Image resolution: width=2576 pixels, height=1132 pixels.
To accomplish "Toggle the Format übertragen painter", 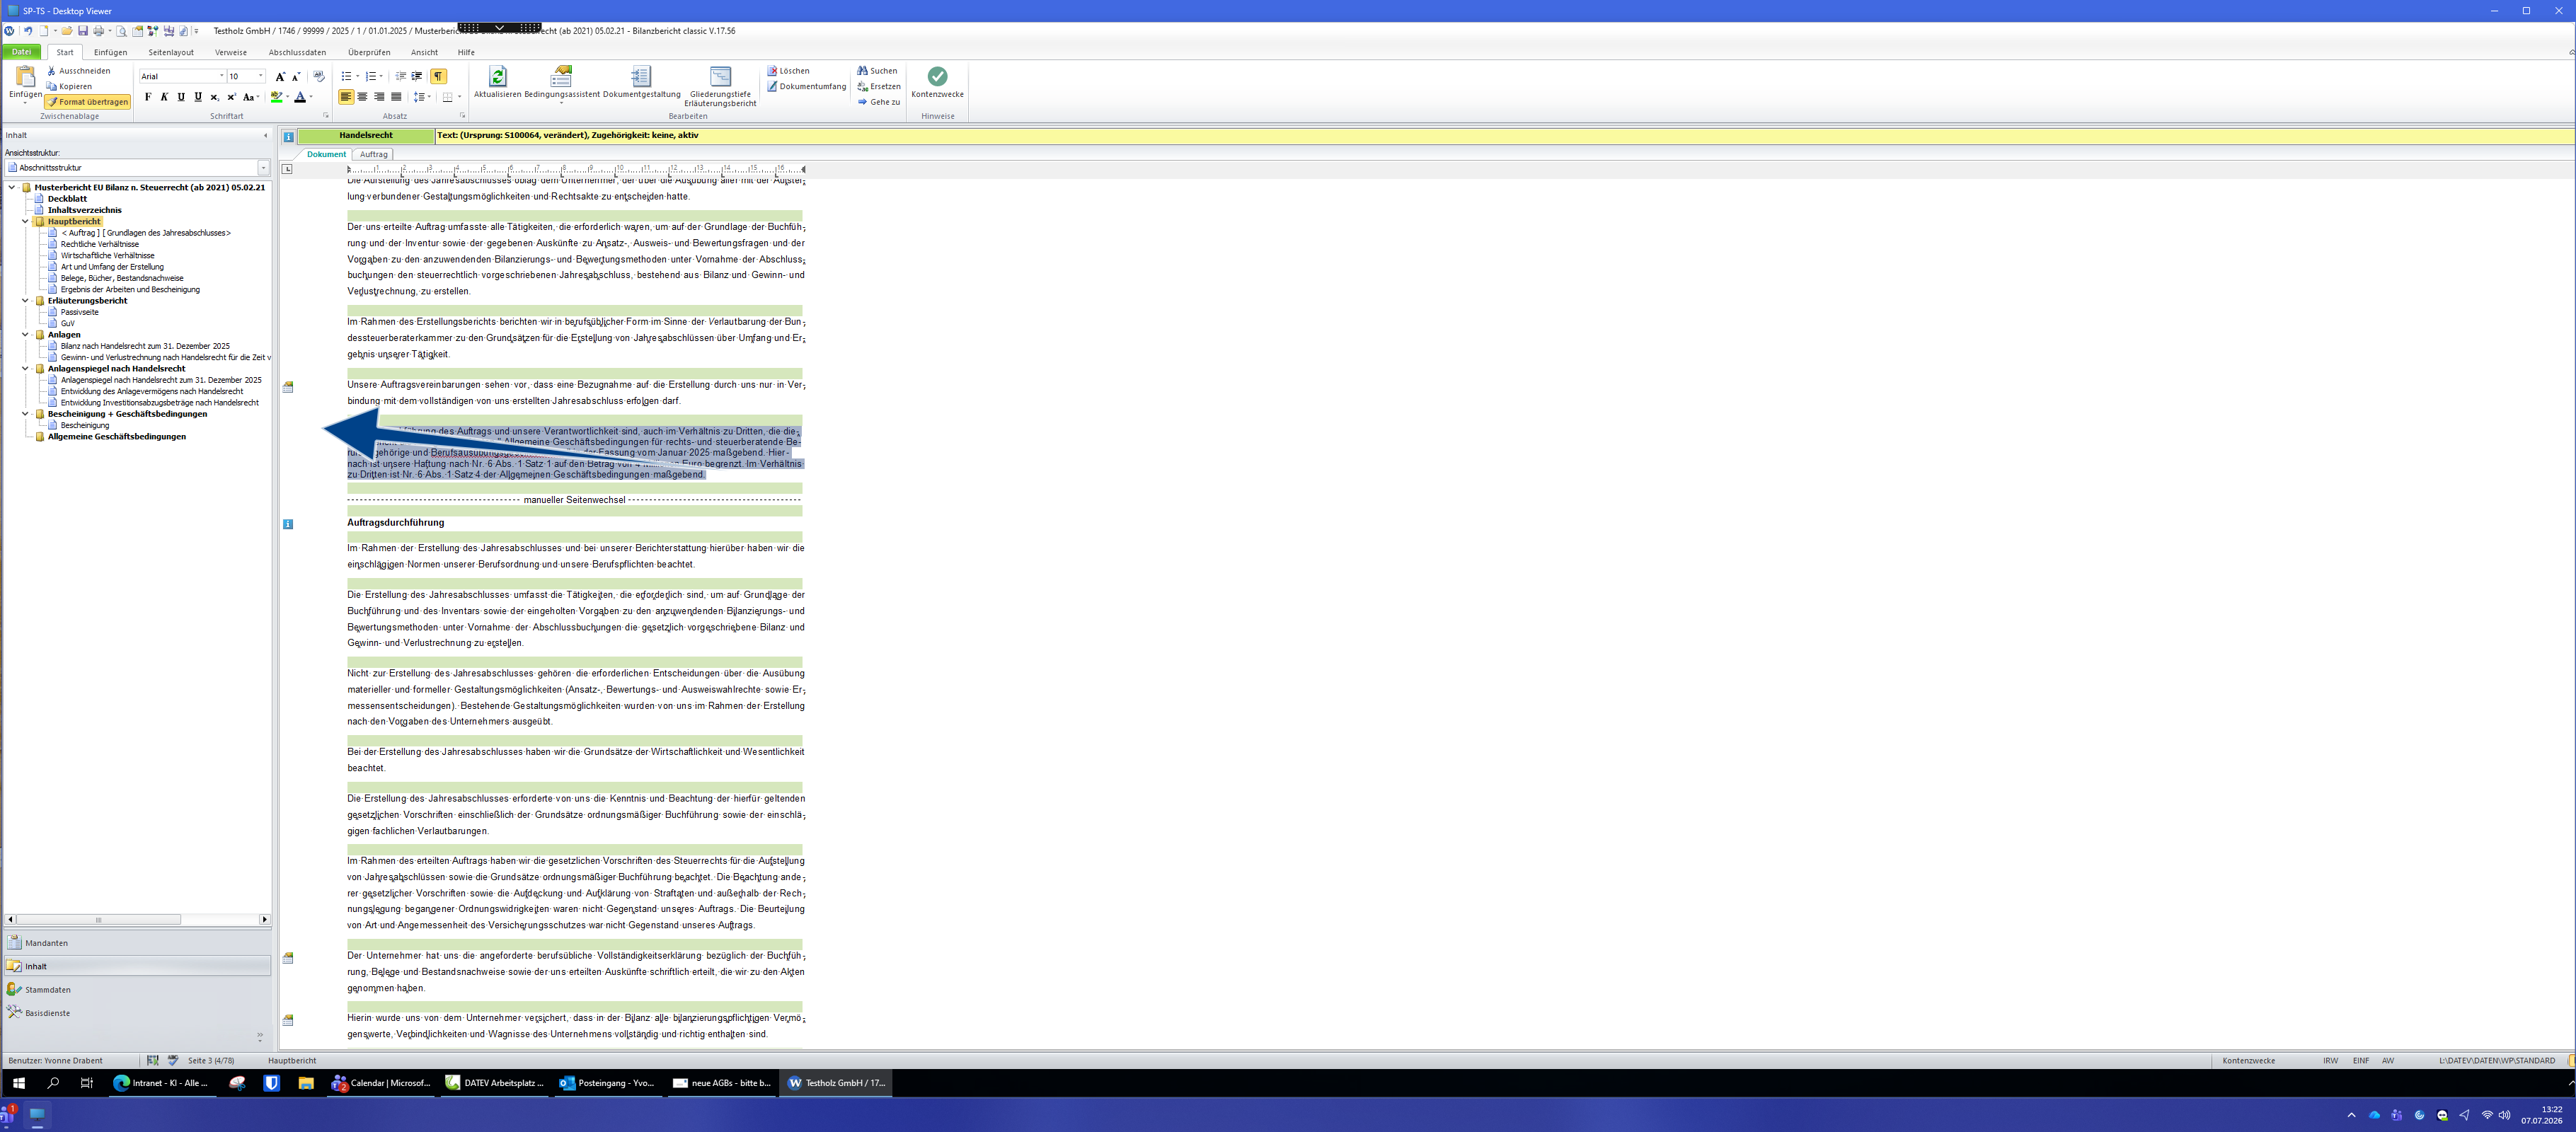I will pyautogui.click(x=87, y=102).
